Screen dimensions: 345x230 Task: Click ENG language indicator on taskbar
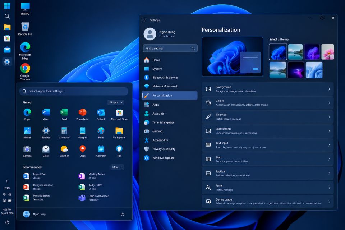pos(7,188)
